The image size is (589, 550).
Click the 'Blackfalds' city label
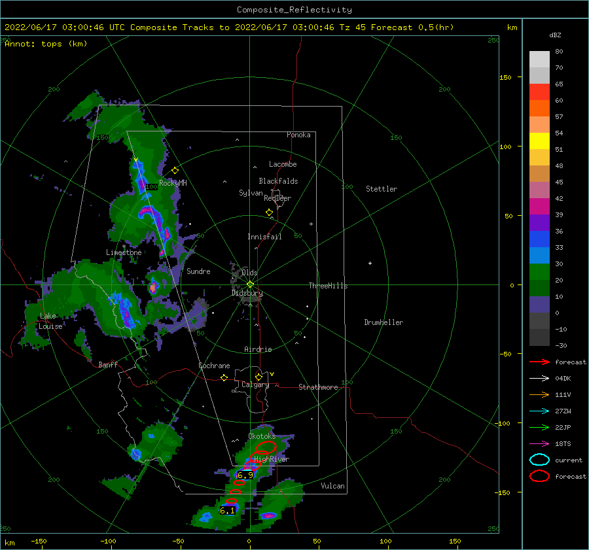[x=278, y=181]
